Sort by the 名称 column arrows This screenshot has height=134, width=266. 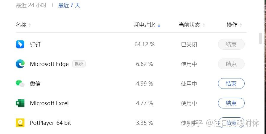tap(30, 25)
